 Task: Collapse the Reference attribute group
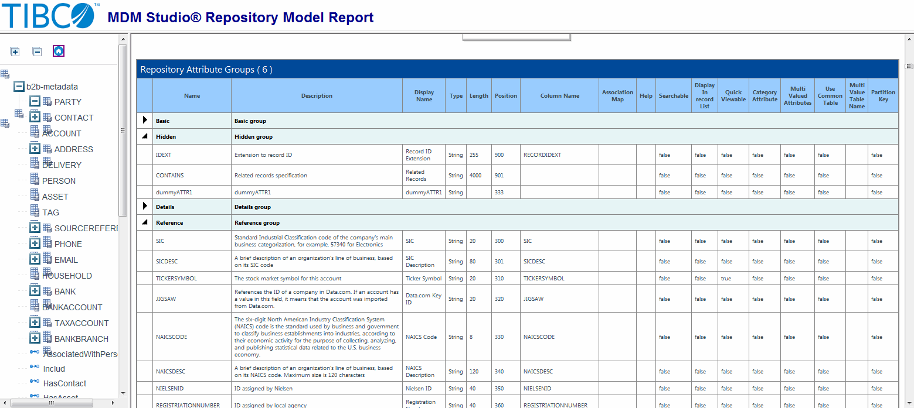[145, 222]
